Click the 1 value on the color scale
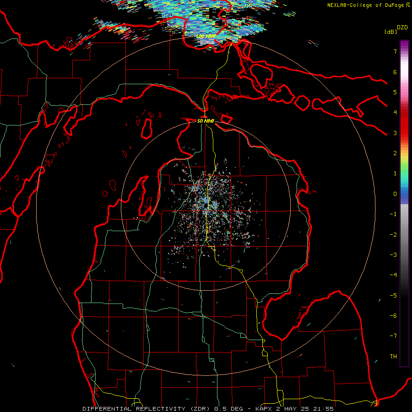This screenshot has width=412, height=412. pos(395,173)
